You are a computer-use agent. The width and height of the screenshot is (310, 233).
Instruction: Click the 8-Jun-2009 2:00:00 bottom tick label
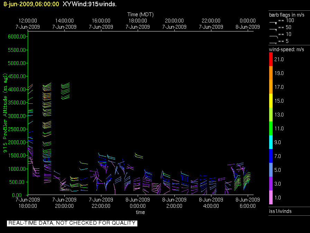[x=174, y=203]
